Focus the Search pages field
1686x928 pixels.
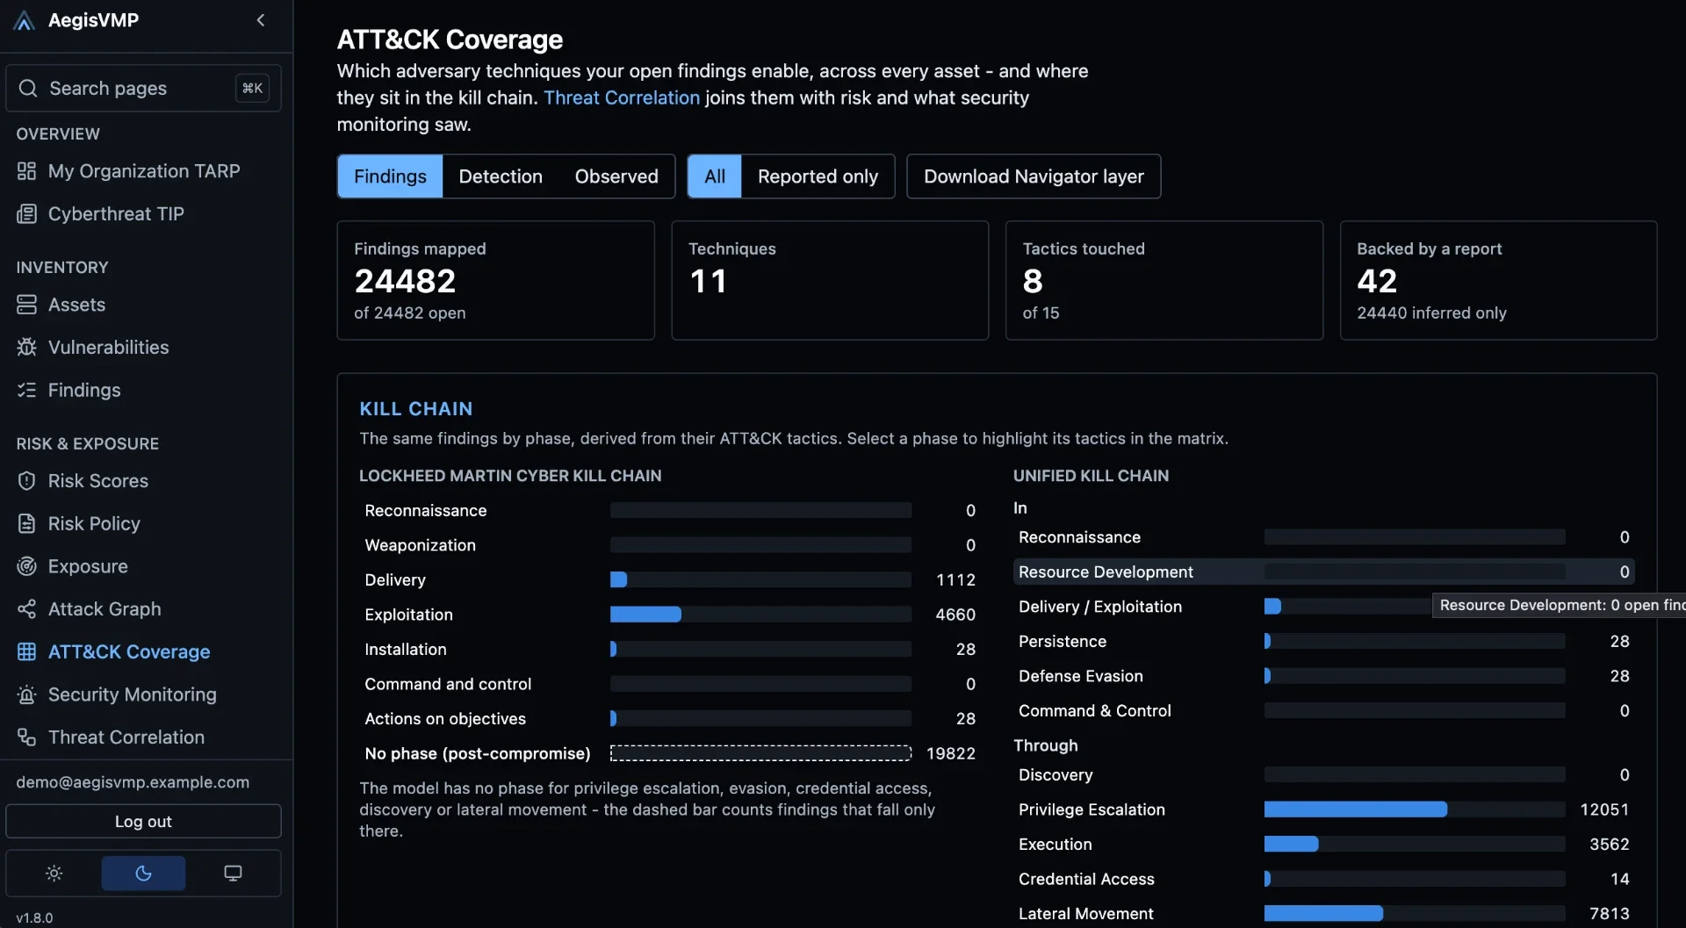tap(143, 88)
